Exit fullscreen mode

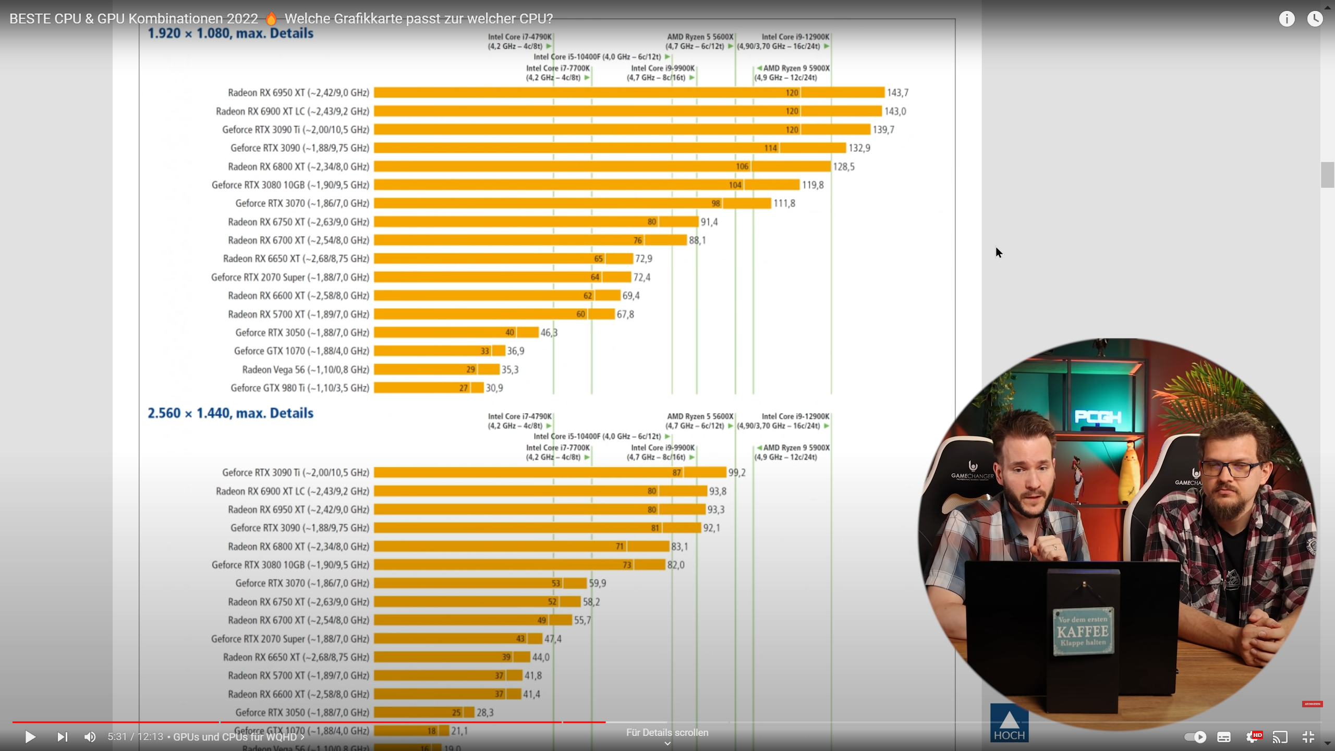1308,737
